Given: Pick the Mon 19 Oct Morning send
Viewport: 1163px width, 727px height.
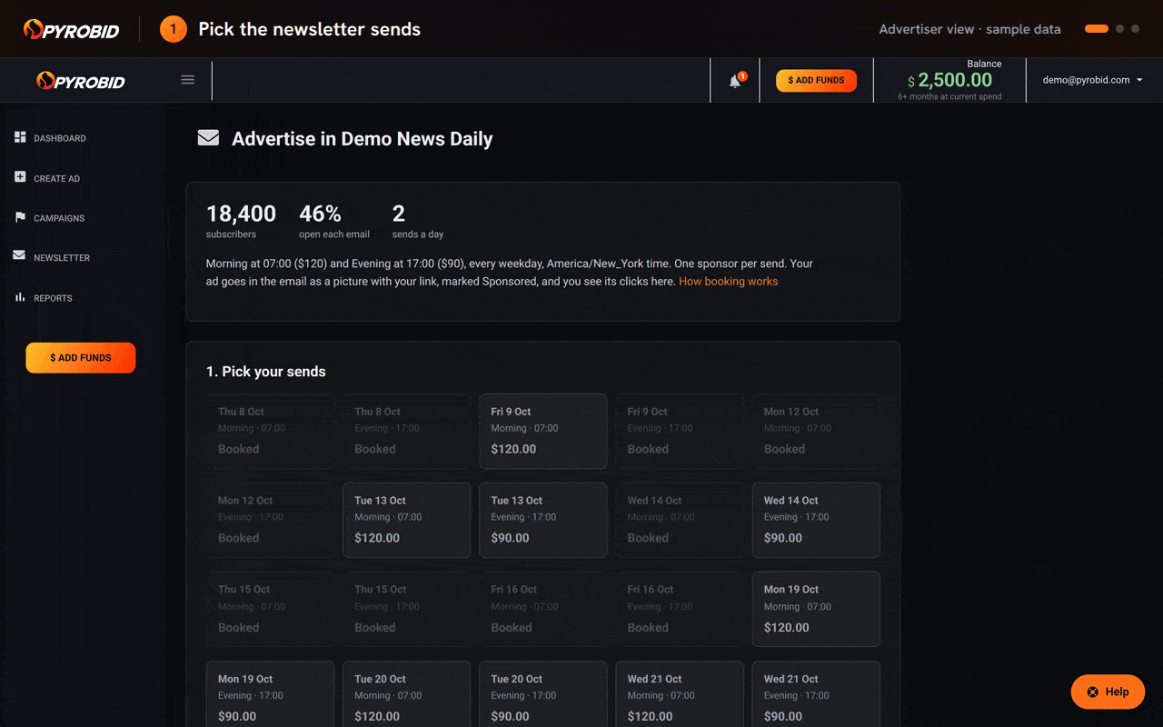Looking at the screenshot, I should (816, 609).
